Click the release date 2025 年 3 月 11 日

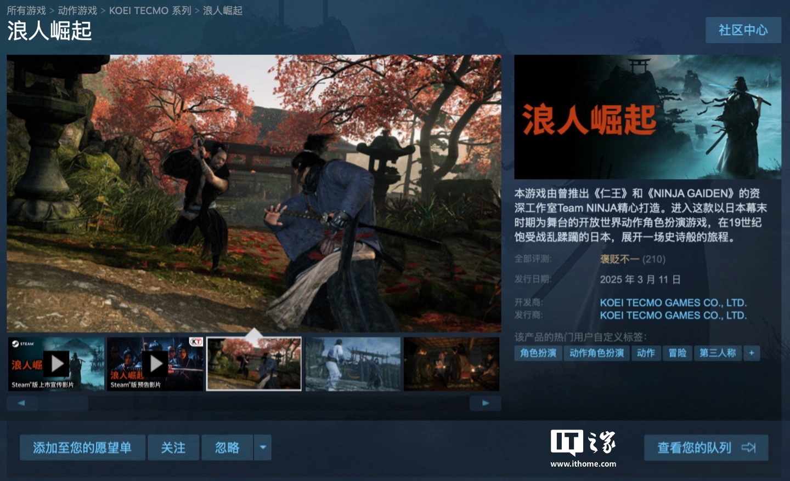(x=640, y=280)
